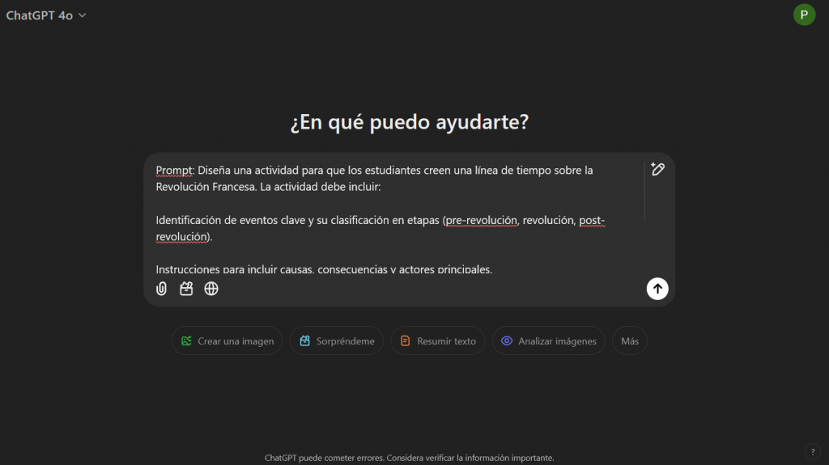Toggle the globe web search option
Viewport: 829px width, 465px height.
click(x=211, y=289)
